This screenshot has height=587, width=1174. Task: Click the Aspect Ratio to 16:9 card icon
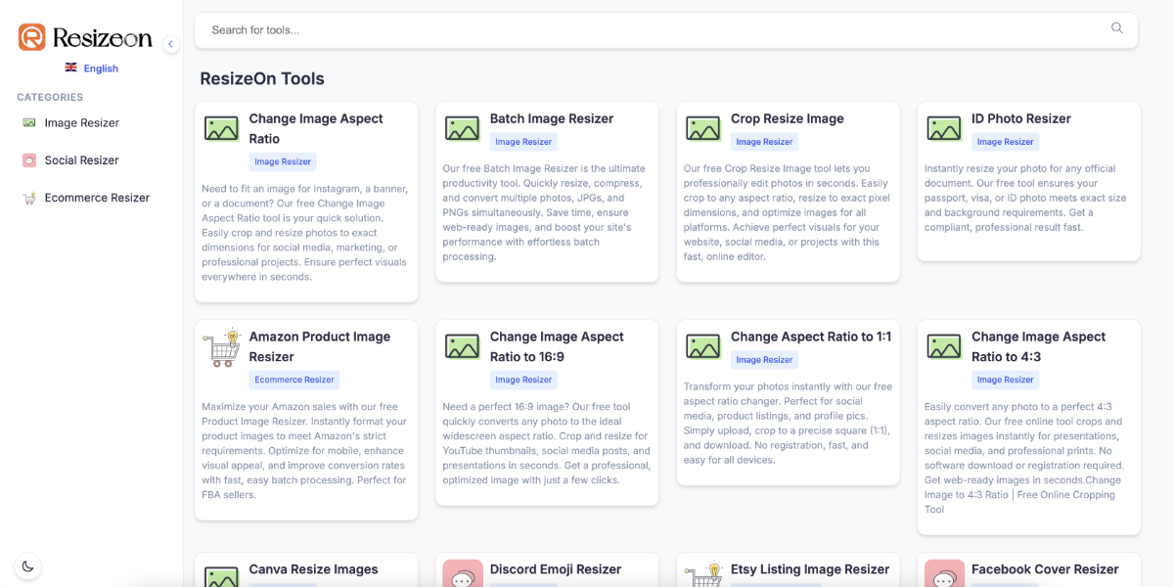463,346
